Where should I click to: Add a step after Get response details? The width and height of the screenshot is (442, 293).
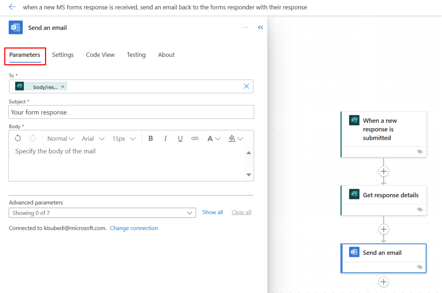point(383,229)
